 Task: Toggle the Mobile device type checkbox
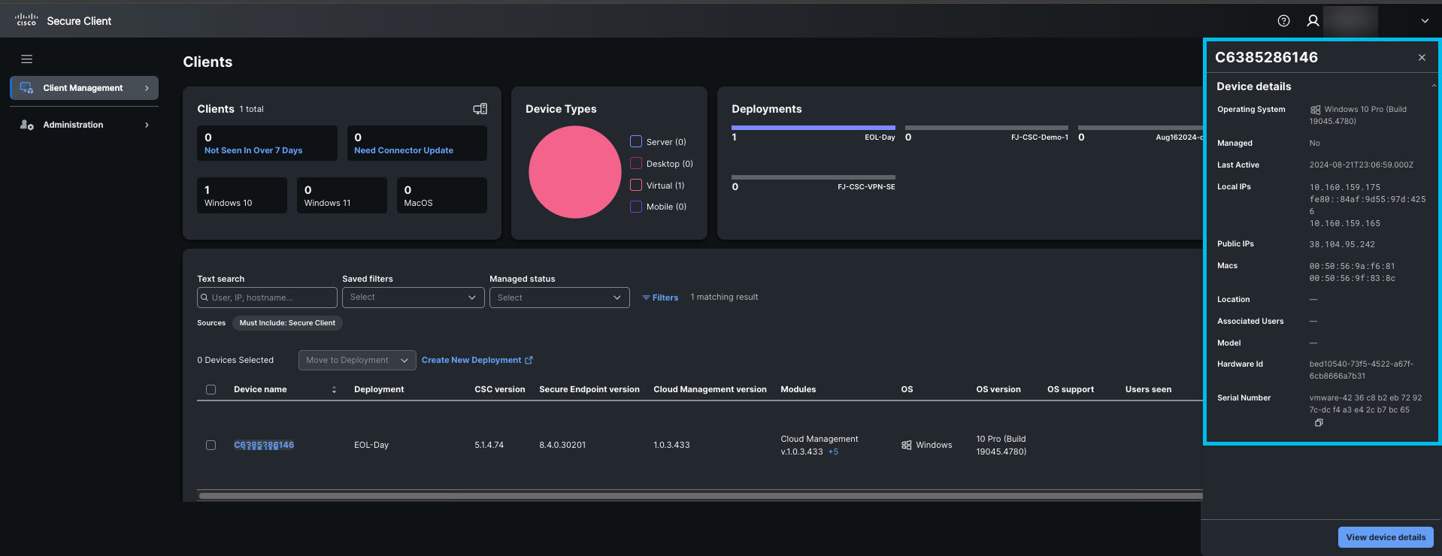tap(636, 207)
